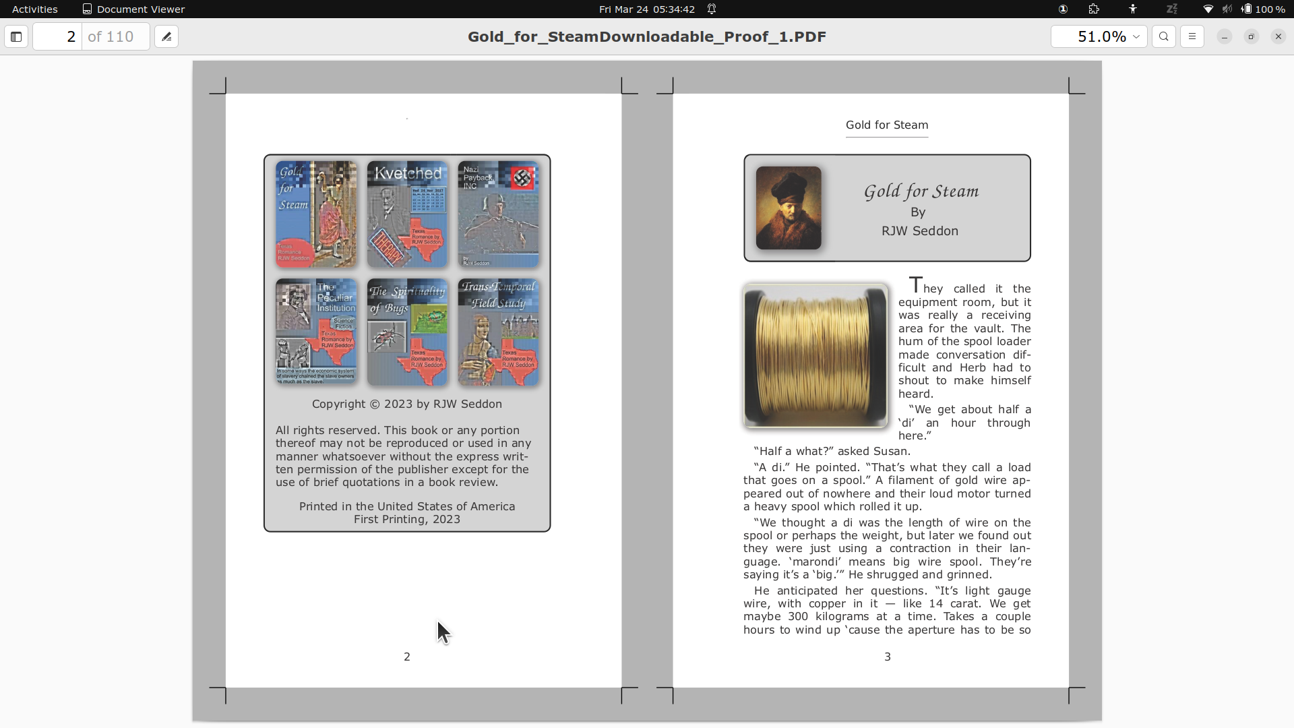Click the Wi-Fi signal icon
The width and height of the screenshot is (1294, 728).
[1208, 9]
